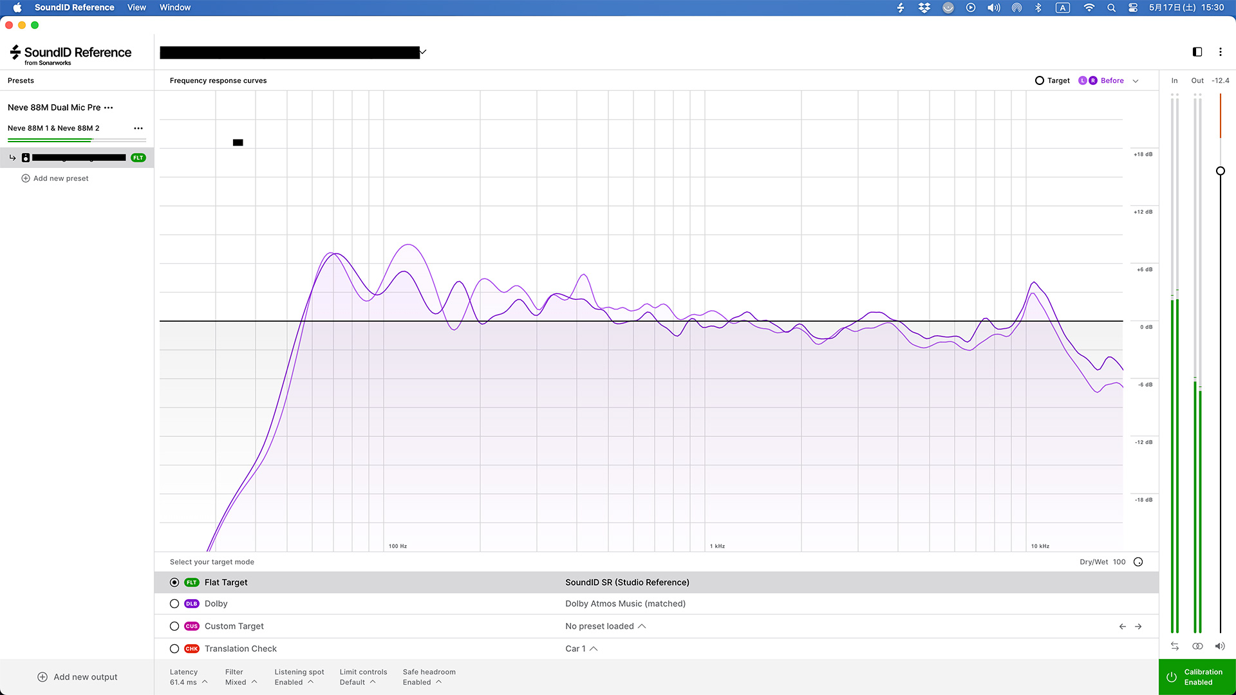Click Neve 88M Dual Mic Pre device name
Viewport: 1236px width, 695px height.
54,107
